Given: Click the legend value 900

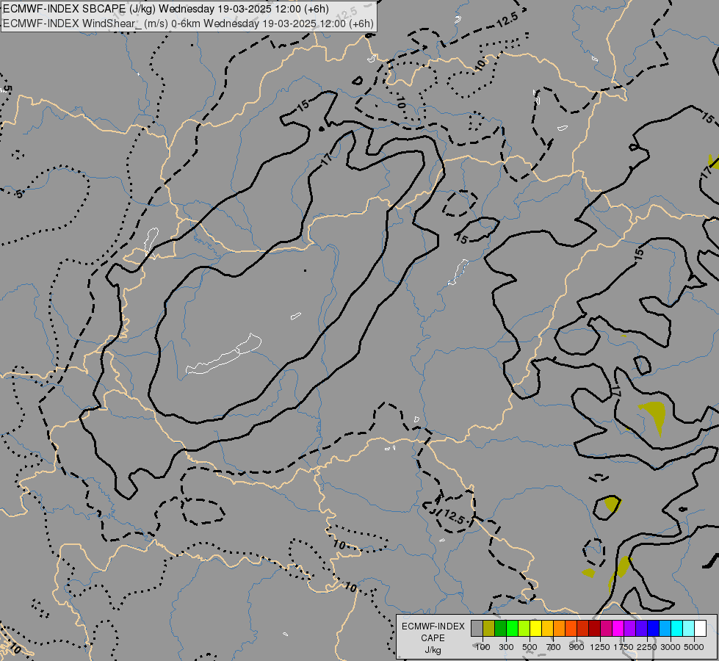Looking at the screenshot, I should click(x=577, y=647).
